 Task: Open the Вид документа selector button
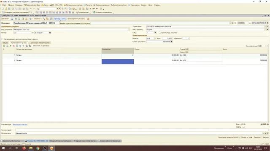point(129,30)
